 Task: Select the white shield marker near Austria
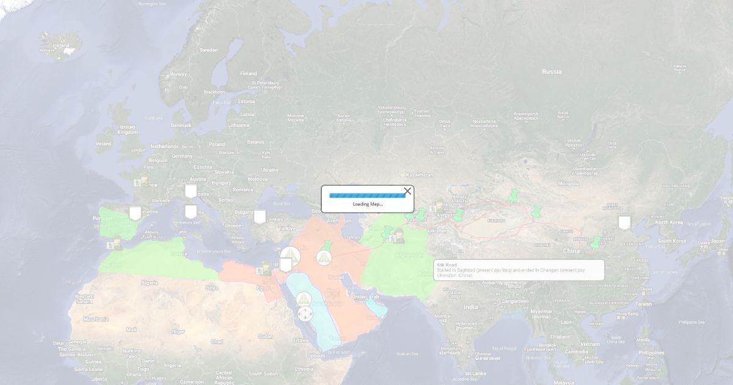pos(191,191)
